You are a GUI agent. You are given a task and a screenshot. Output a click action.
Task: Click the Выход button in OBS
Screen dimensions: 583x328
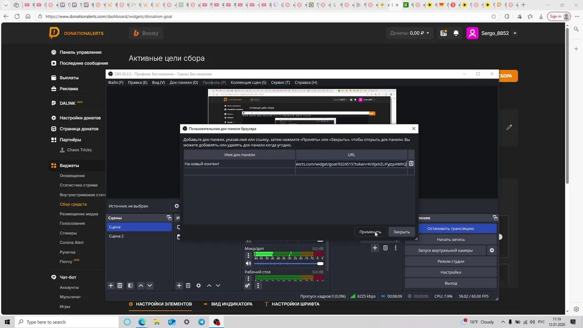pyautogui.click(x=450, y=283)
